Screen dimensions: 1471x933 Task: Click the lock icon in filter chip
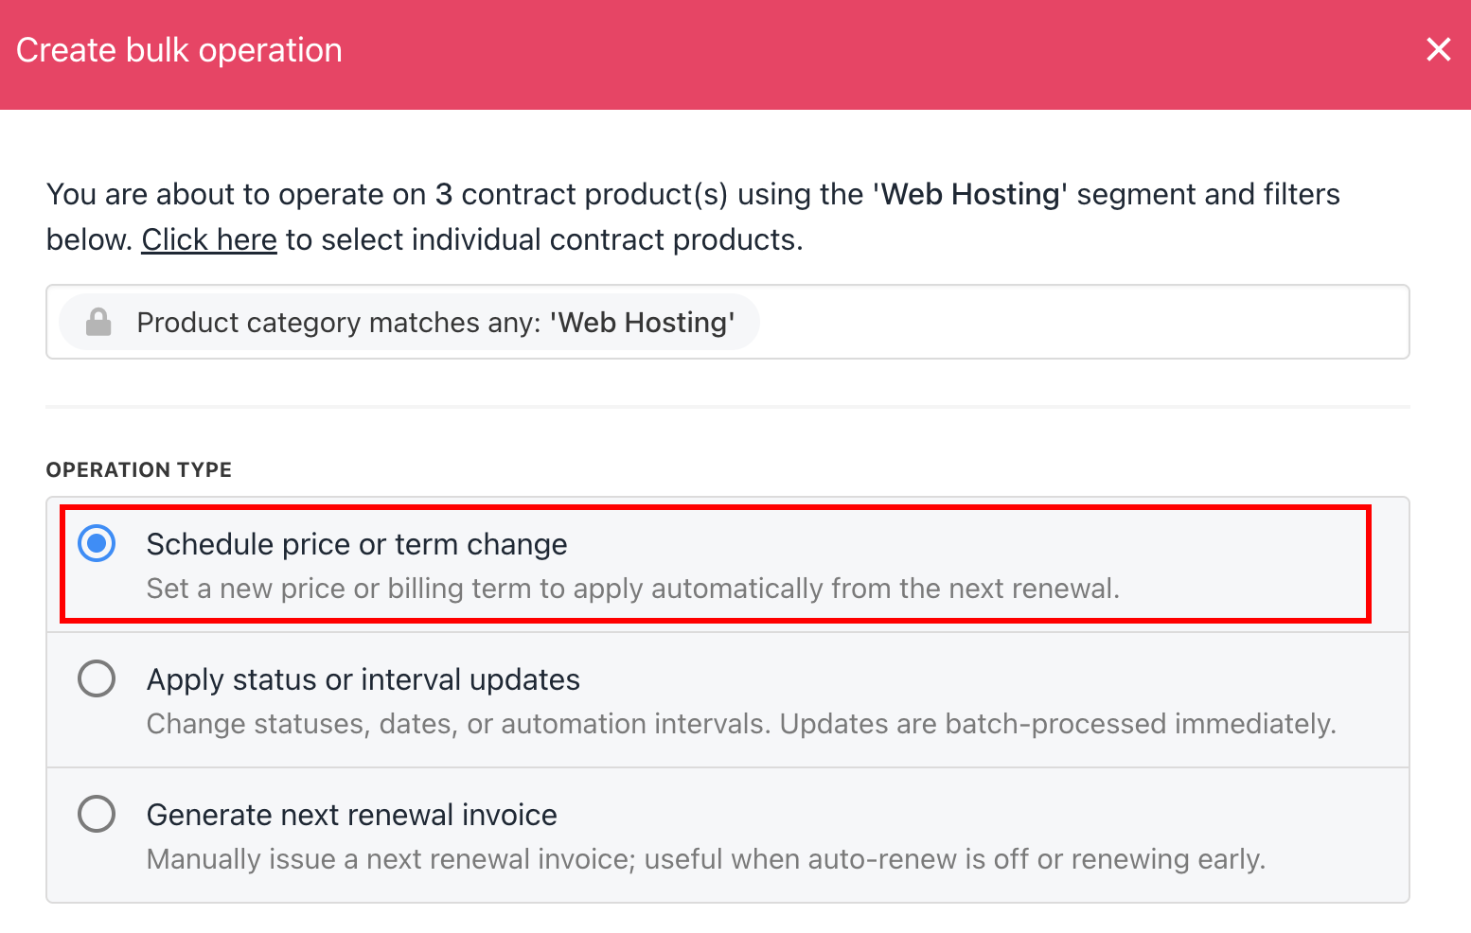[98, 323]
